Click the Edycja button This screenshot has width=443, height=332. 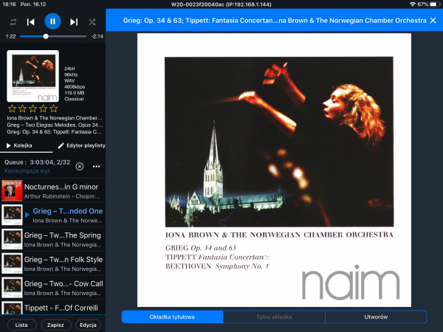(88, 325)
